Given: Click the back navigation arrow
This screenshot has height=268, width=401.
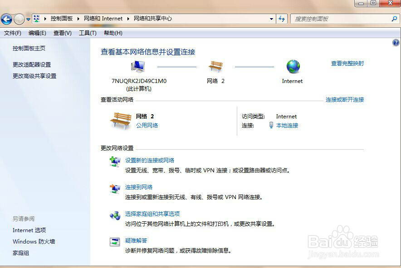Looking at the screenshot, I should pos(7,19).
